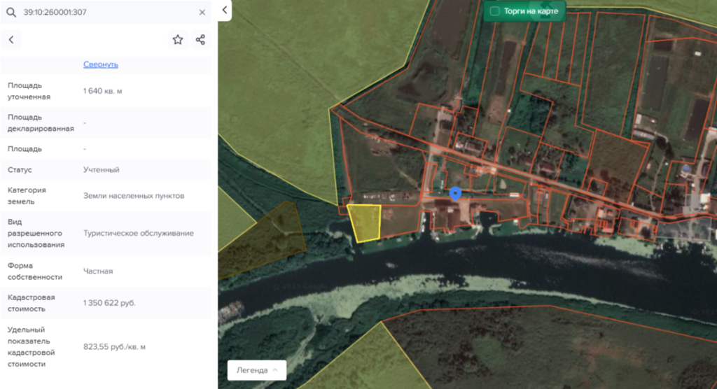Click the "Земли населенных пунктов" category value

click(x=134, y=196)
